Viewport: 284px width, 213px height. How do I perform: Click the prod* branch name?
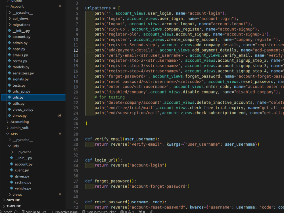point(8,212)
